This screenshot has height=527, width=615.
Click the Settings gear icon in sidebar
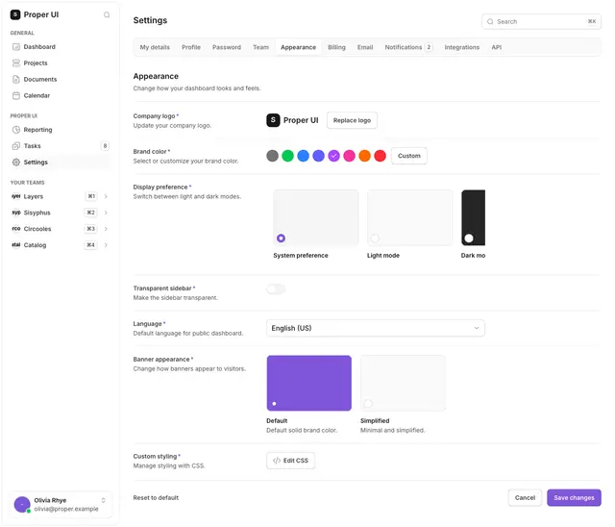(x=16, y=163)
